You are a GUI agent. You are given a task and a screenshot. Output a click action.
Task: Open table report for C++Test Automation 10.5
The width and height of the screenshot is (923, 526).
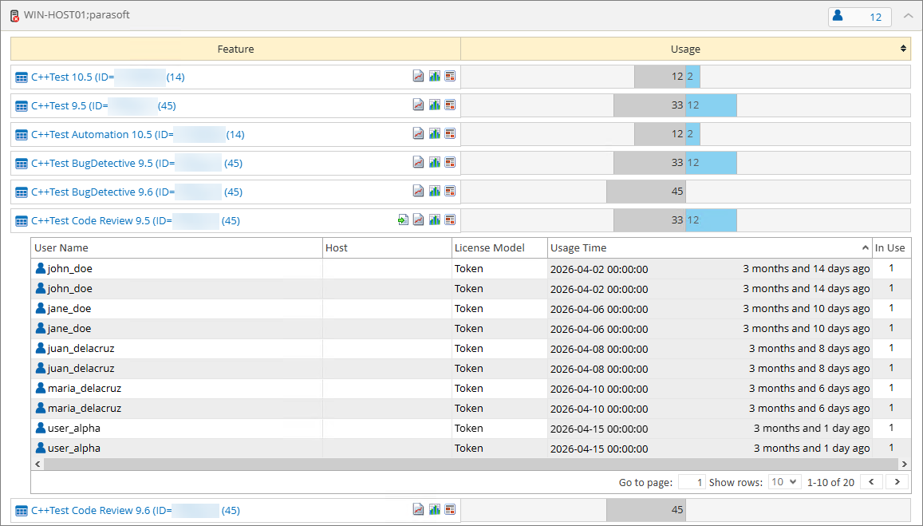click(x=450, y=134)
